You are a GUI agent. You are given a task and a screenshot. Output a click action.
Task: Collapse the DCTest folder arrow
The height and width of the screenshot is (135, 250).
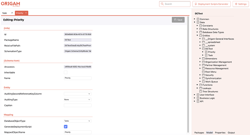pyautogui.click(x=200, y=48)
